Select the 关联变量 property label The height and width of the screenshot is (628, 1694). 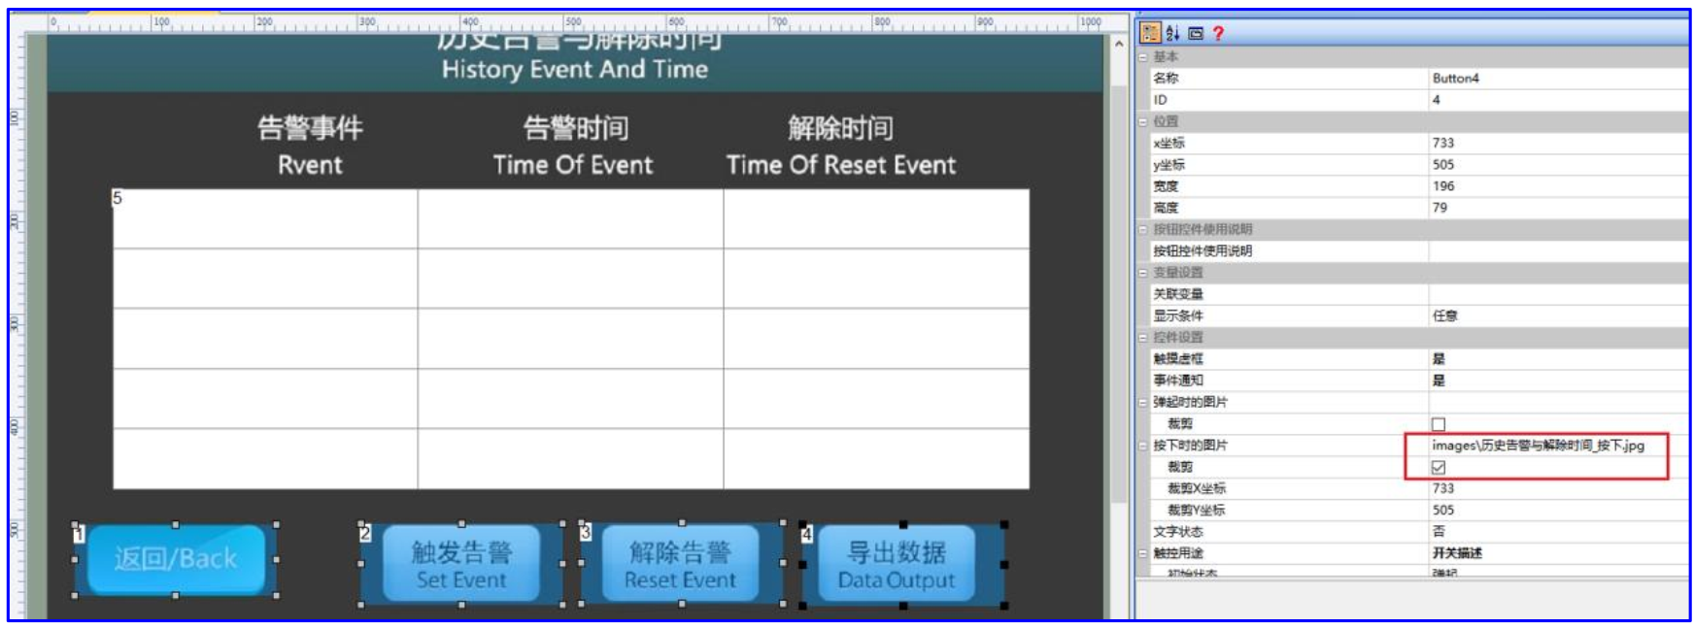[1178, 294]
